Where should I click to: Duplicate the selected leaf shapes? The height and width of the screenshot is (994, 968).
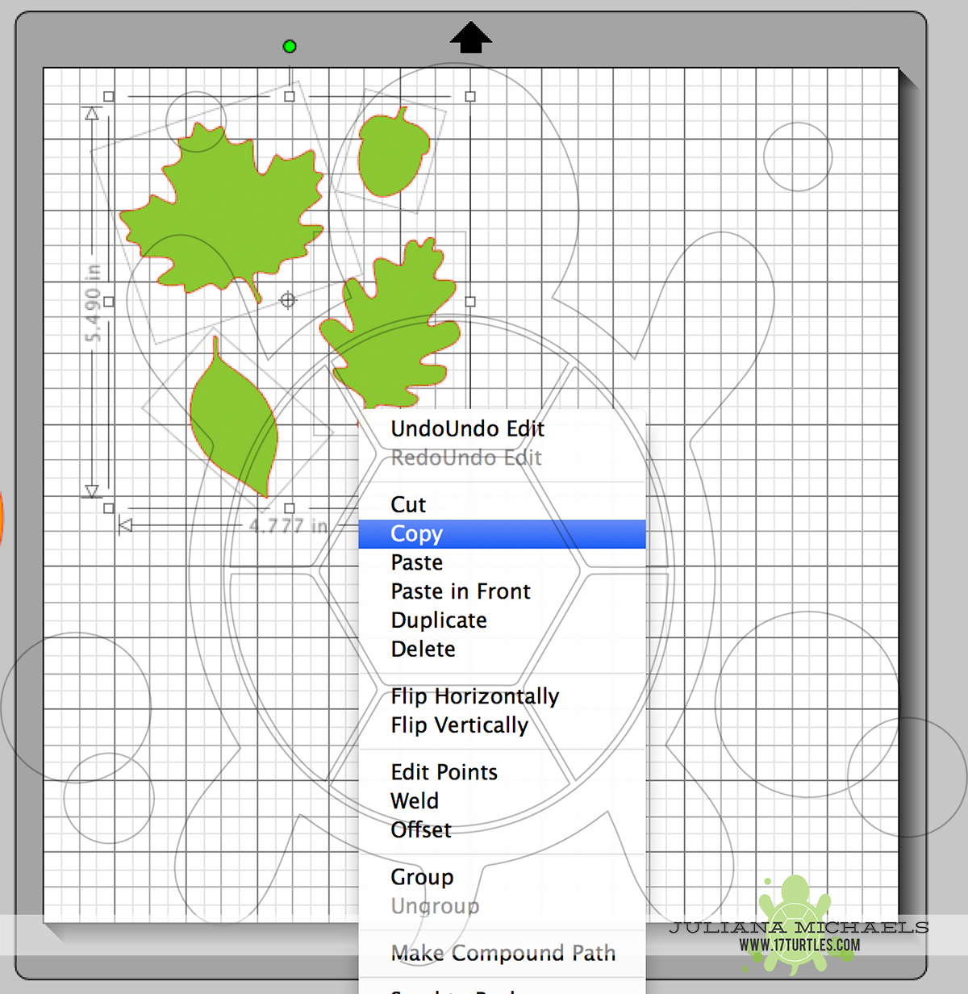pyautogui.click(x=438, y=620)
